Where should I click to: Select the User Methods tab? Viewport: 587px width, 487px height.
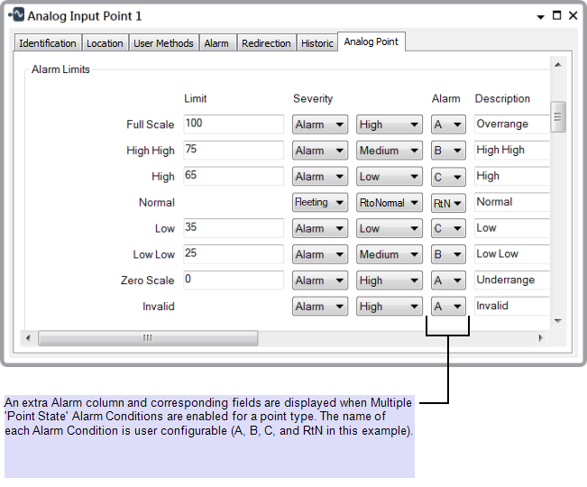163,43
